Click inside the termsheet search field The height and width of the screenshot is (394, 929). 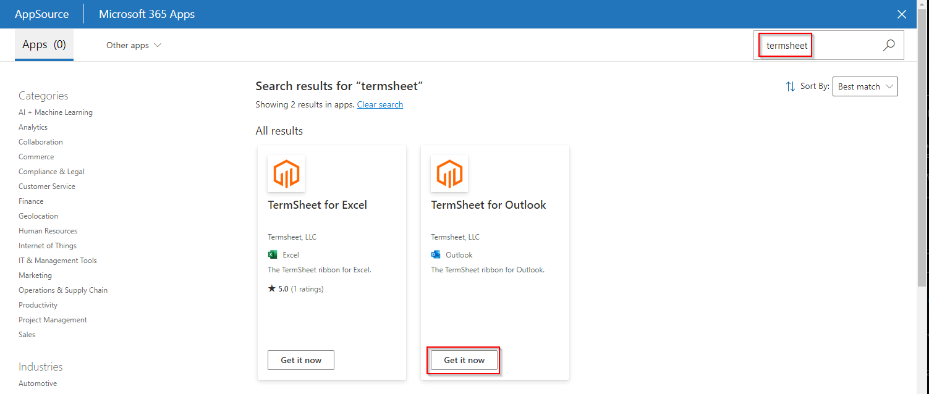click(x=785, y=44)
